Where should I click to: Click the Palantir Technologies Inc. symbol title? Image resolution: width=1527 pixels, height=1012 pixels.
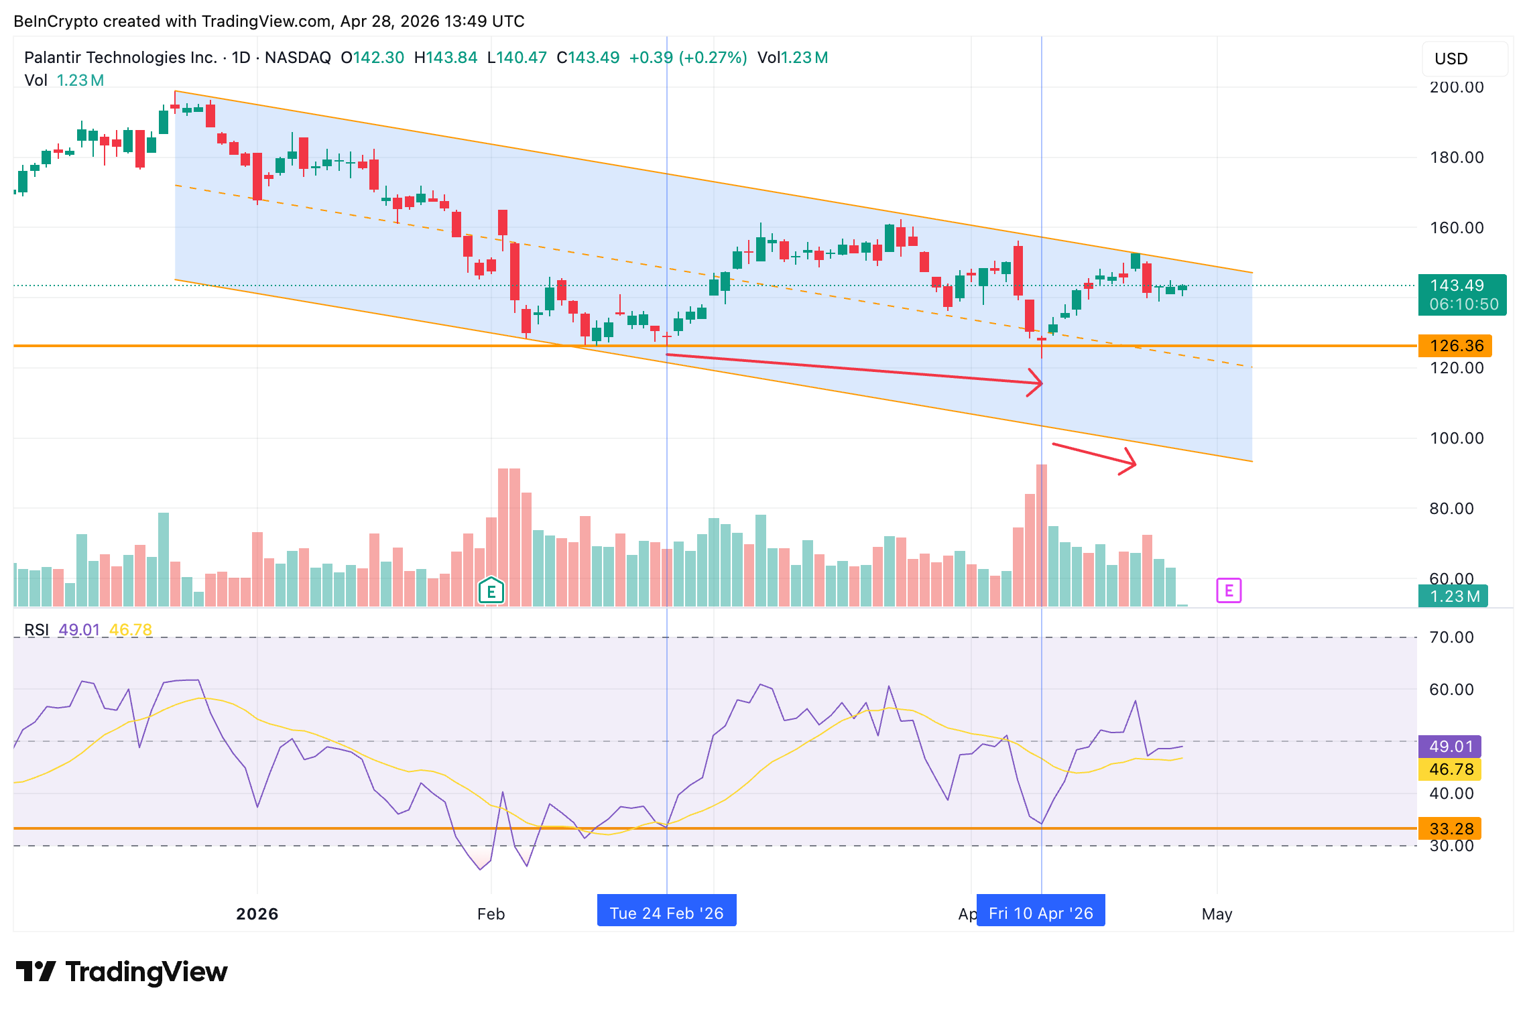[x=121, y=58]
